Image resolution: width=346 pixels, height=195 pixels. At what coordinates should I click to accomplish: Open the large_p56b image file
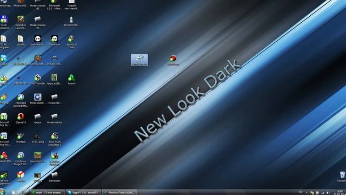(x=55, y=80)
